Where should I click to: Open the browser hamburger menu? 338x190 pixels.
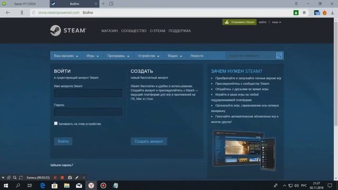pos(296,4)
